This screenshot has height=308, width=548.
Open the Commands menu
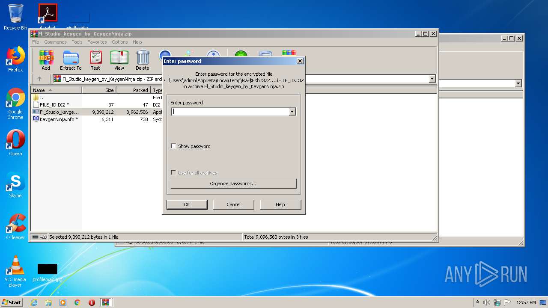55,42
